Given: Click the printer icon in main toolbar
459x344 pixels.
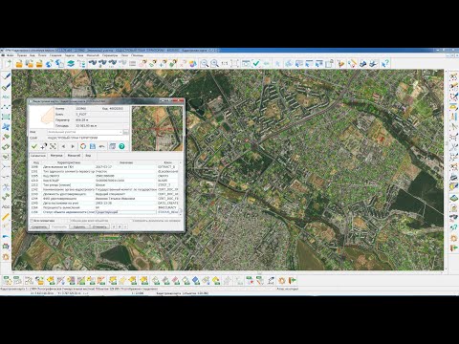Looking at the screenshot, I should 363,63.
